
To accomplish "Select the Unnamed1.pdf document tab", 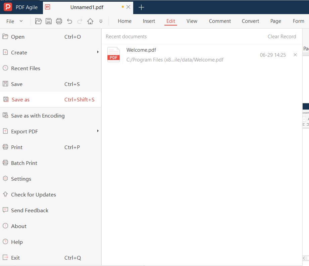I will click(88, 7).
